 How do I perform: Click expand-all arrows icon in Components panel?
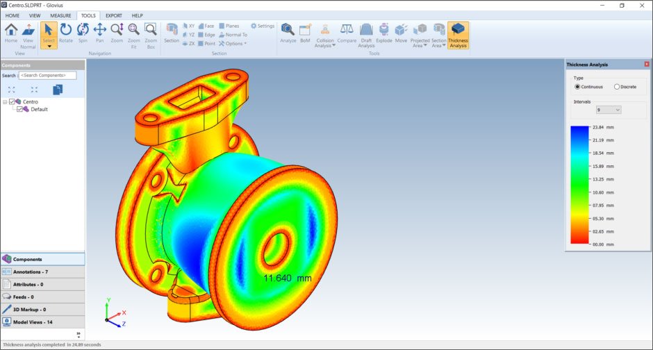[11, 90]
